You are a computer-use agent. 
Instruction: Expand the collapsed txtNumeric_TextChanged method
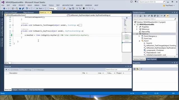(x=13, y=25)
